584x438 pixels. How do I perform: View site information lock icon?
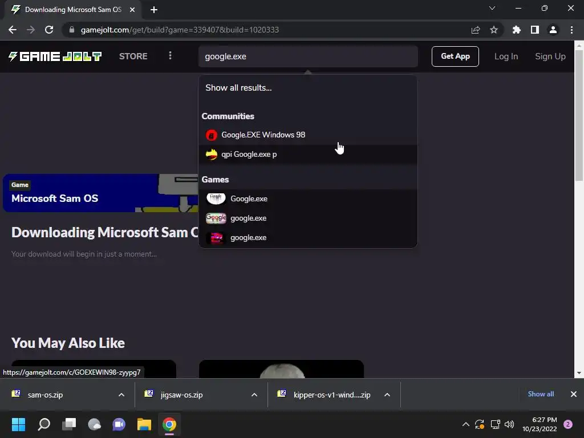72,30
